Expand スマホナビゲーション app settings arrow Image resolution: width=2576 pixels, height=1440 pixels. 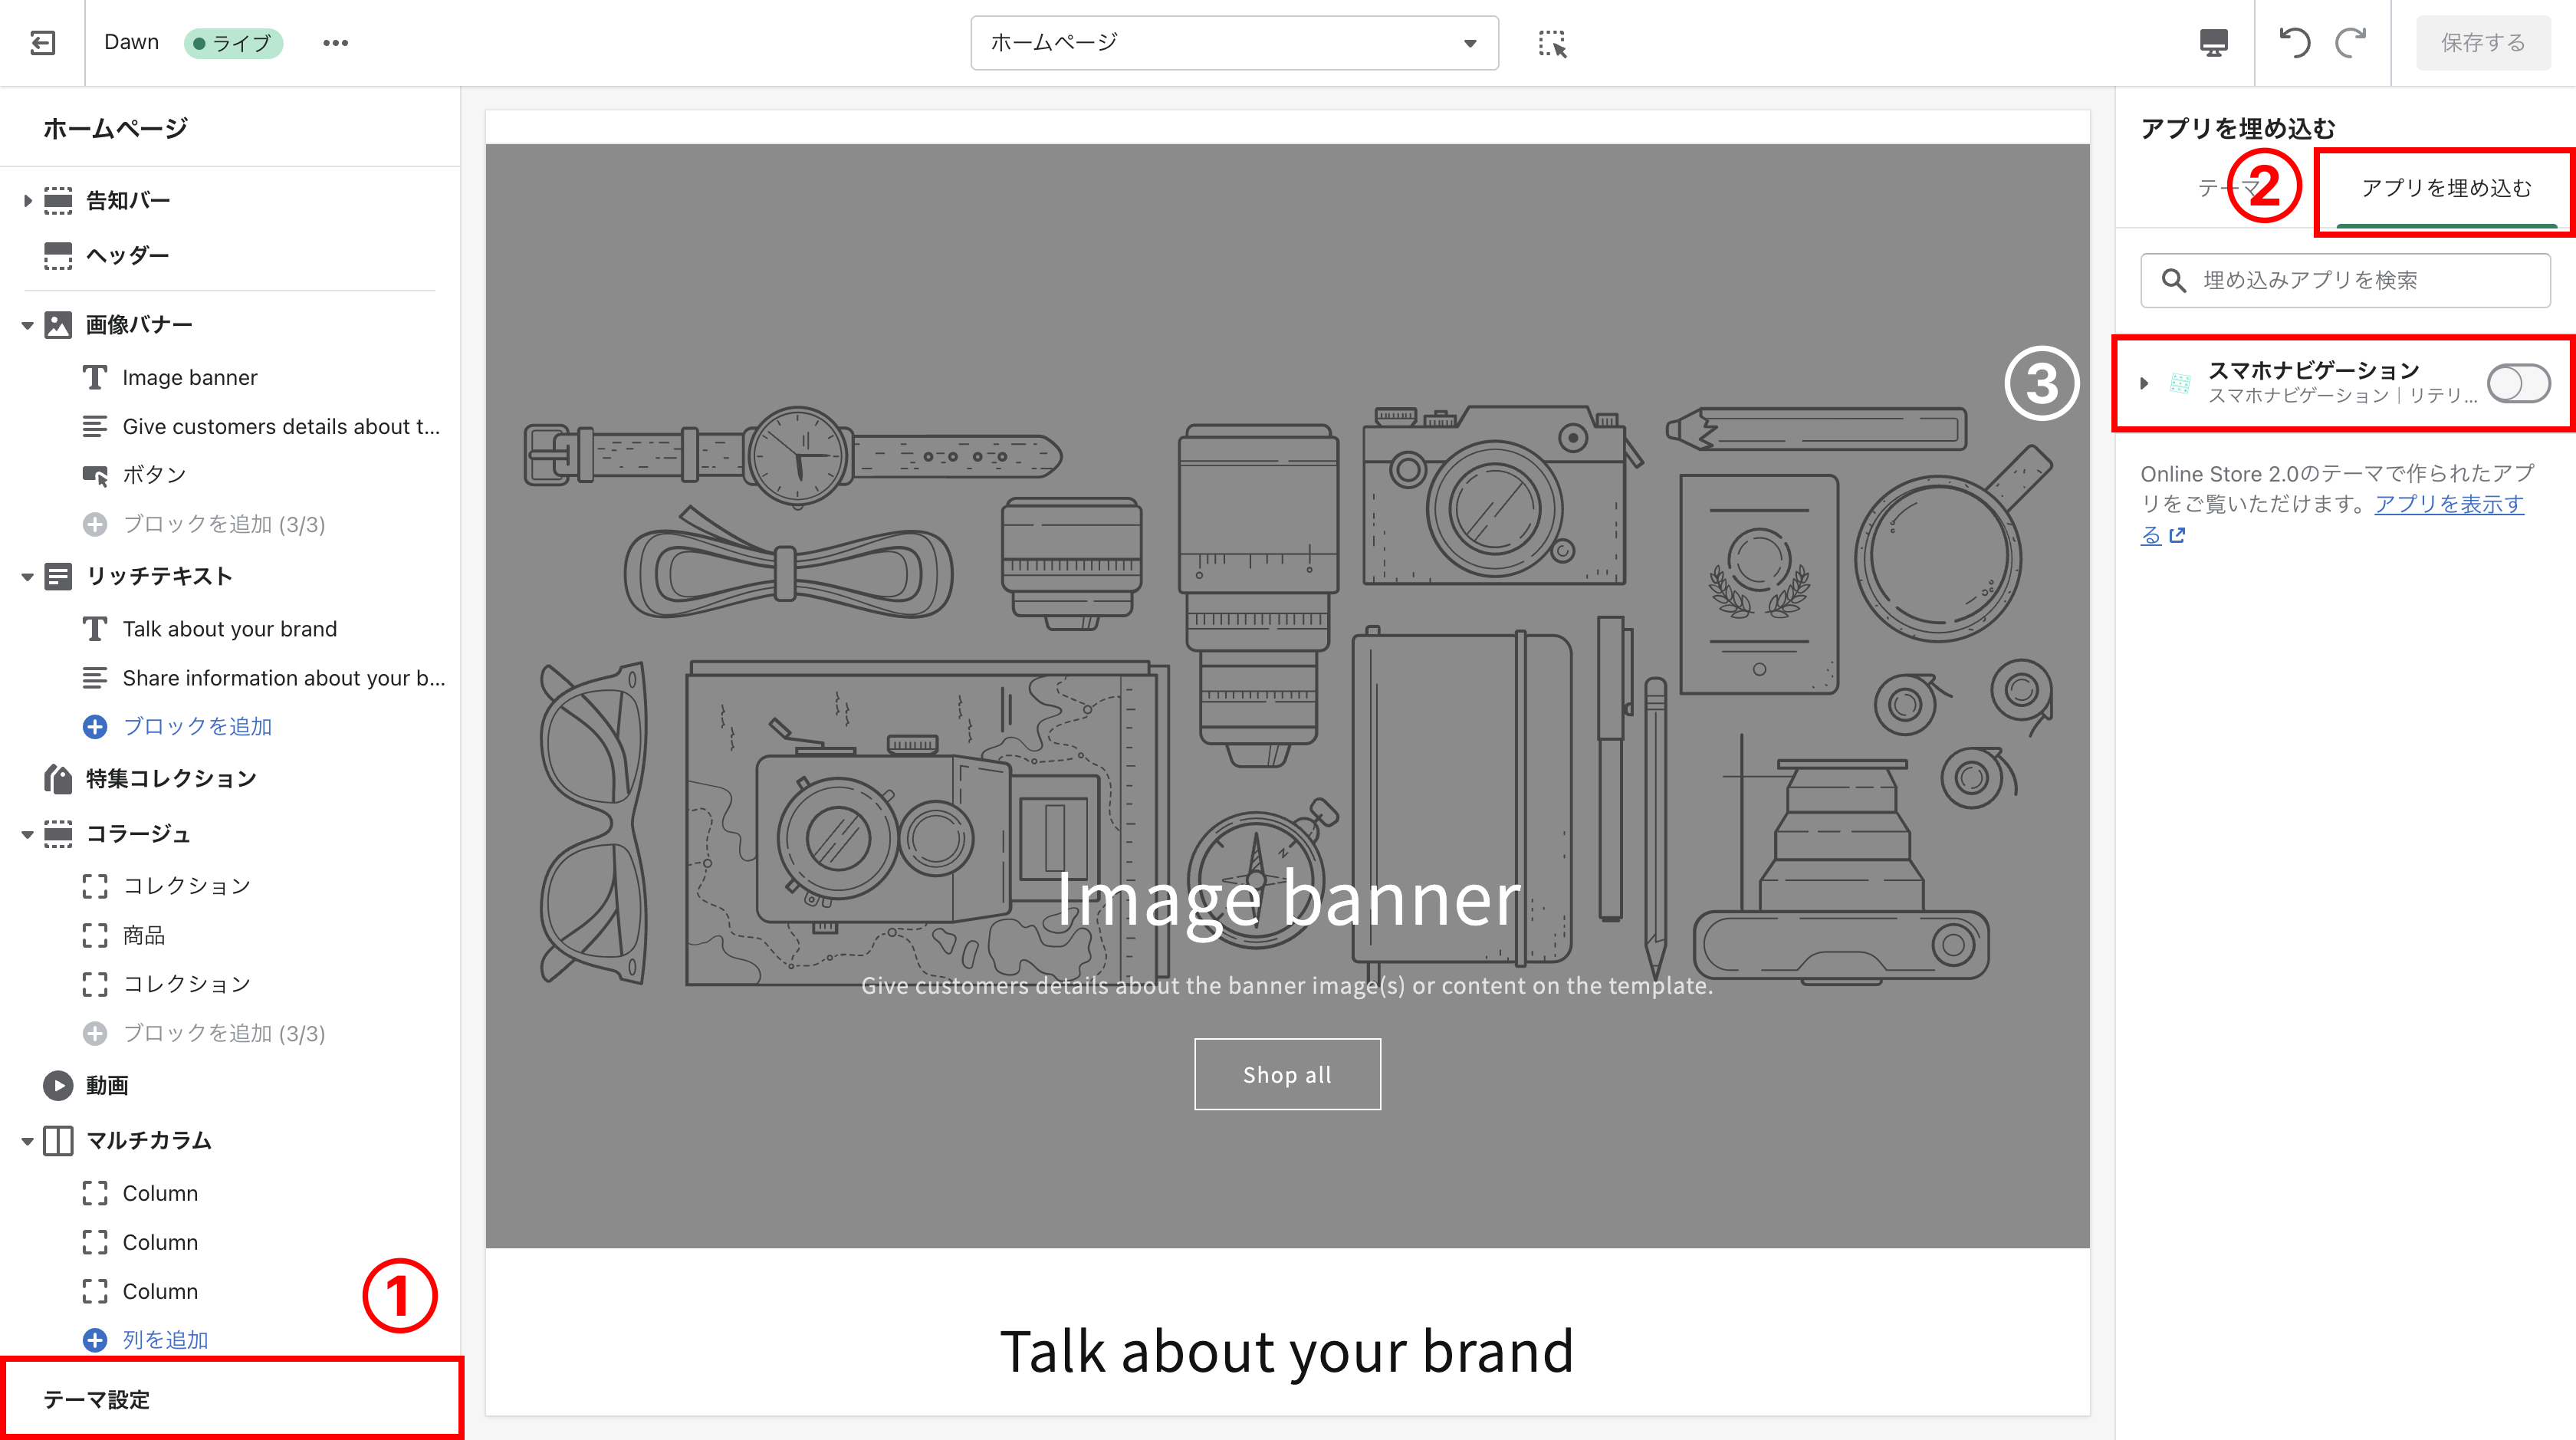[x=2143, y=383]
